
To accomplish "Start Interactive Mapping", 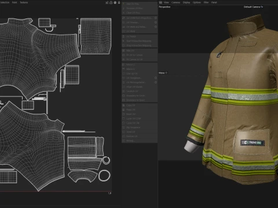I will (x=140, y=41).
